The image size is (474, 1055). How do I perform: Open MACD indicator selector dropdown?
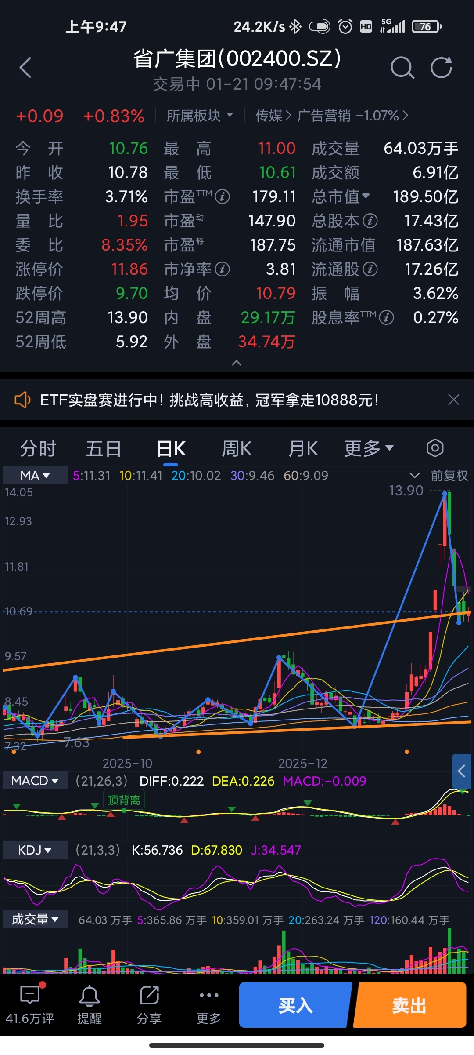point(35,781)
